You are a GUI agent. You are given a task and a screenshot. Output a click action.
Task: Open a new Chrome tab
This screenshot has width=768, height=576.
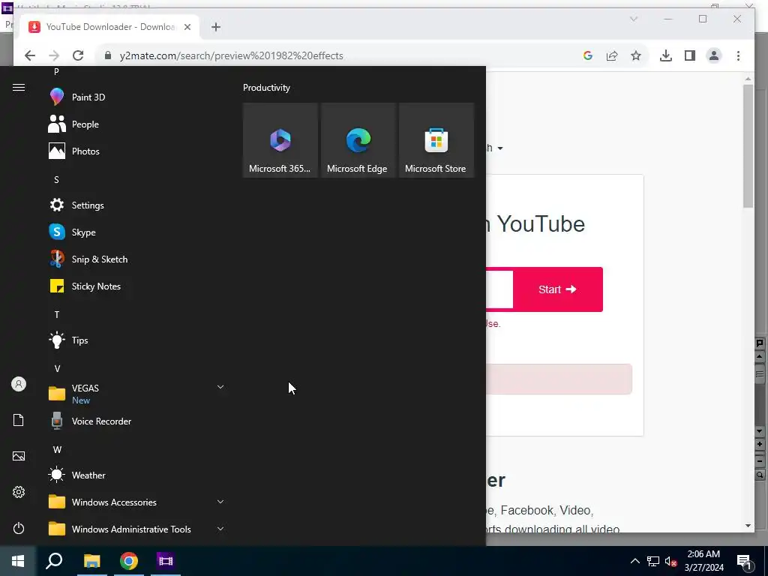216,27
